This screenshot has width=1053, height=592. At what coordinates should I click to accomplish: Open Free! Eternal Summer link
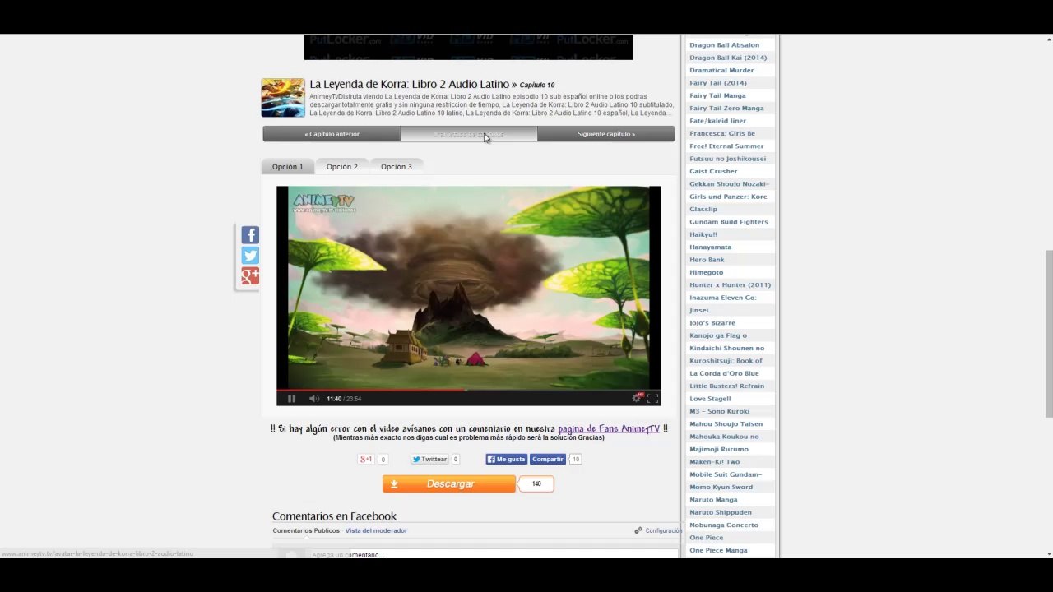[726, 146]
